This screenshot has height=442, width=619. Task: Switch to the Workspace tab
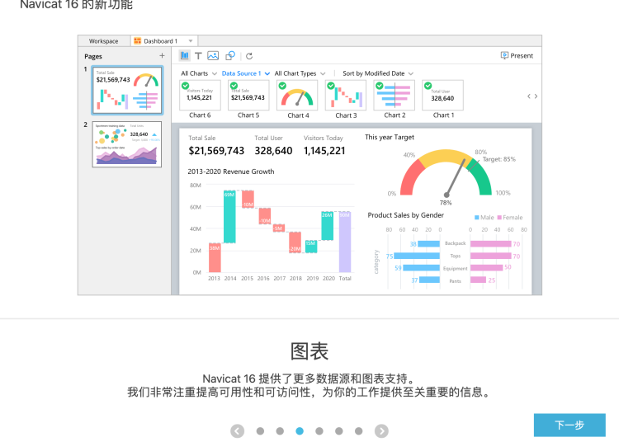(104, 41)
